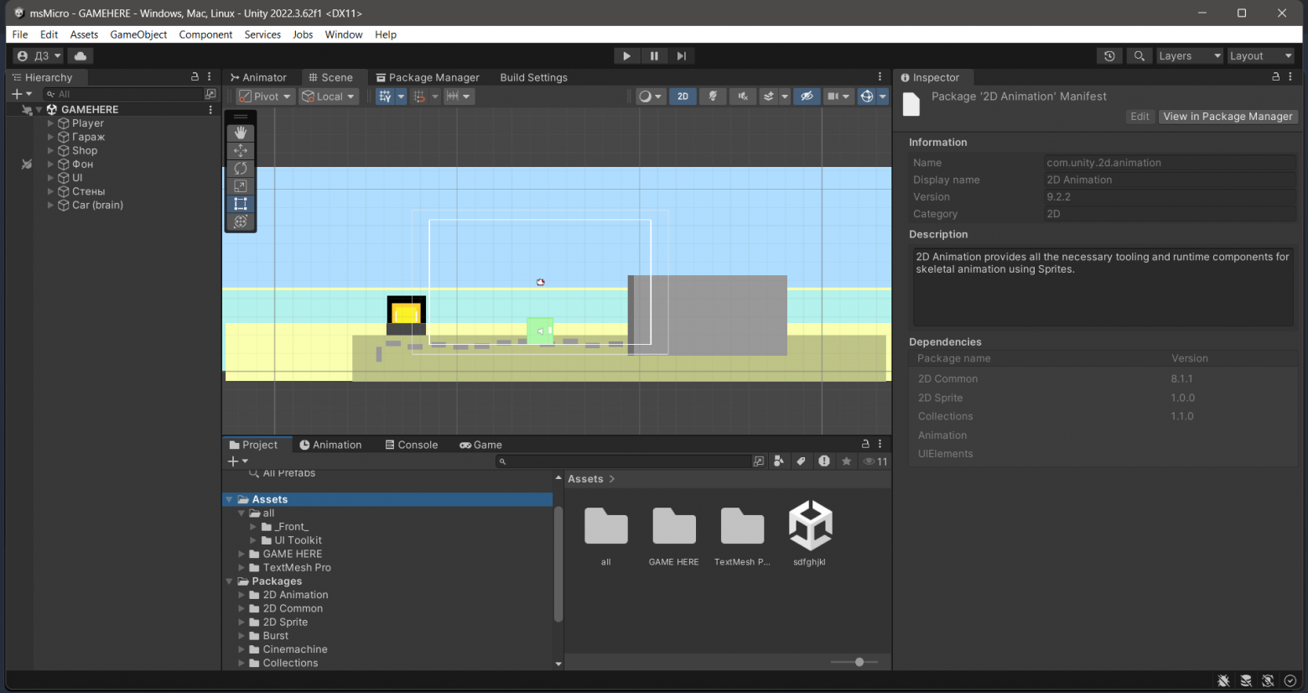The image size is (1308, 693).
Task: Open Unity cloud services
Action: (x=80, y=56)
